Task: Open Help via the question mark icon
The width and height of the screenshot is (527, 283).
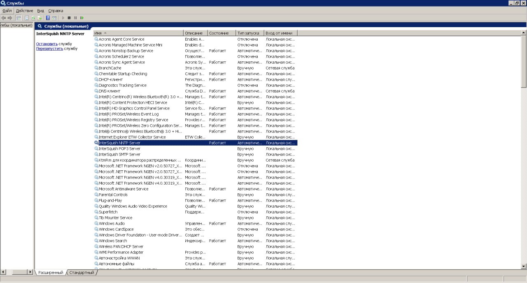Action: click(x=48, y=18)
